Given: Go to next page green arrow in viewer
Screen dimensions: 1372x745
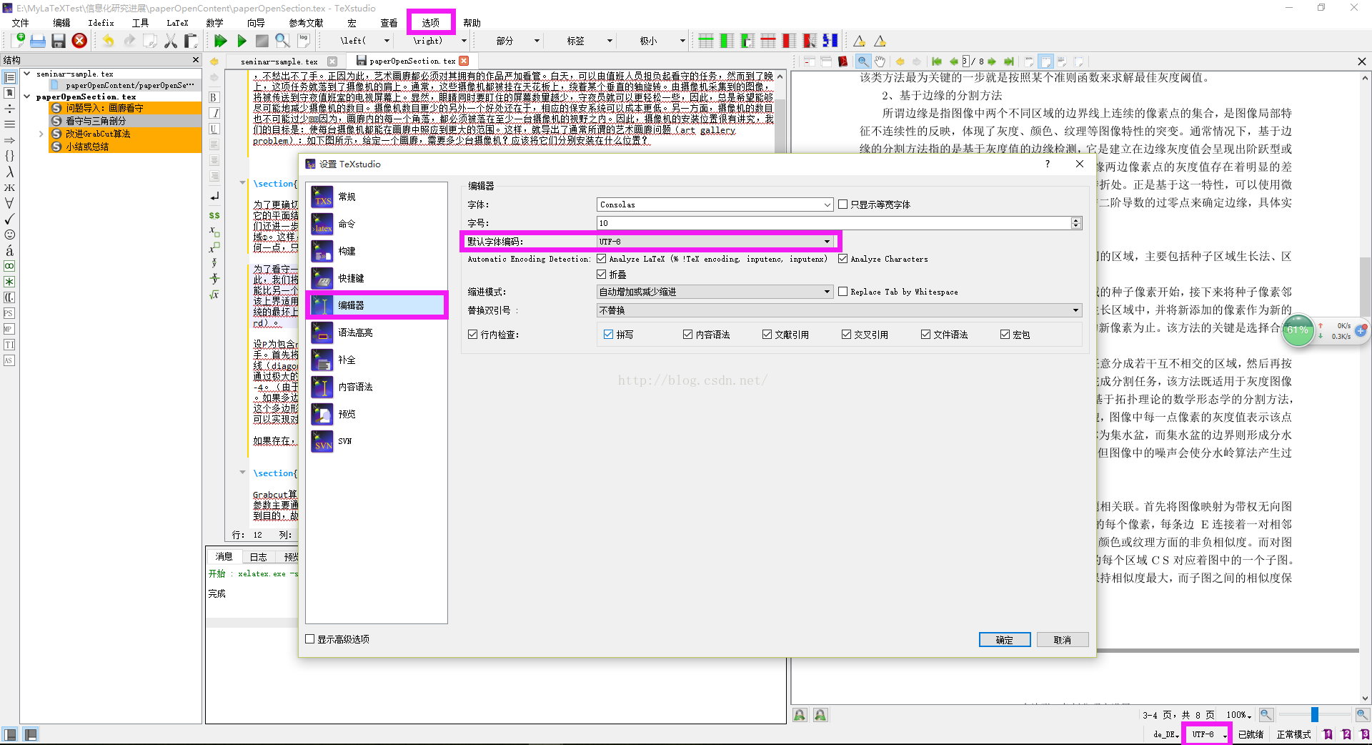Looking at the screenshot, I should coord(992,61).
